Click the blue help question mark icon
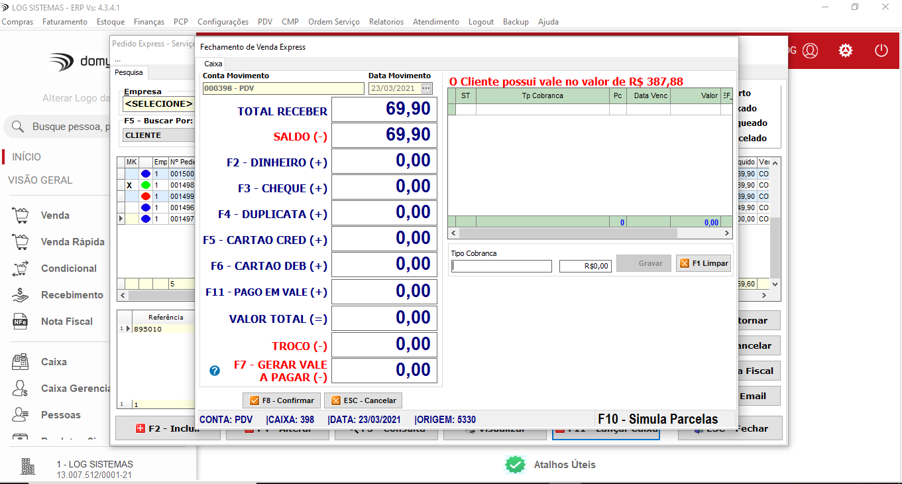The image size is (902, 484). (x=214, y=371)
